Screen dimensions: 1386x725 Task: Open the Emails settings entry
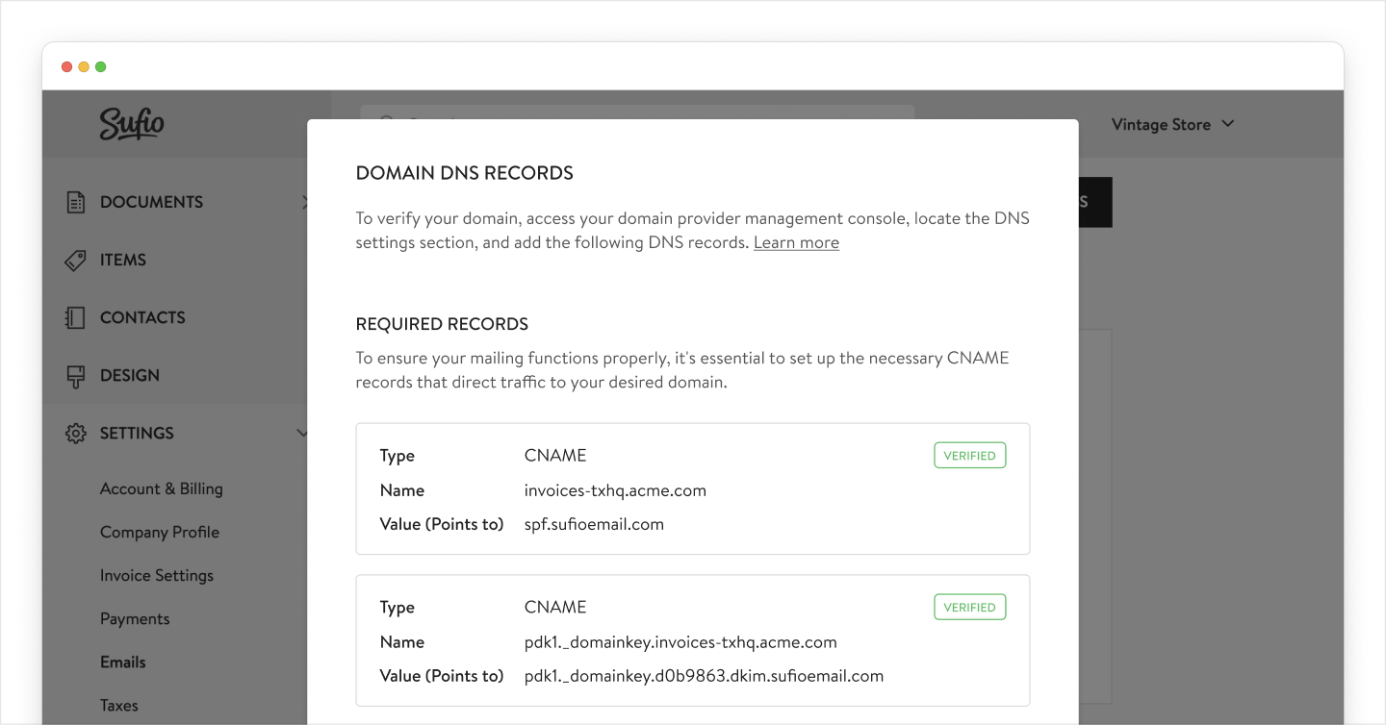click(x=122, y=662)
